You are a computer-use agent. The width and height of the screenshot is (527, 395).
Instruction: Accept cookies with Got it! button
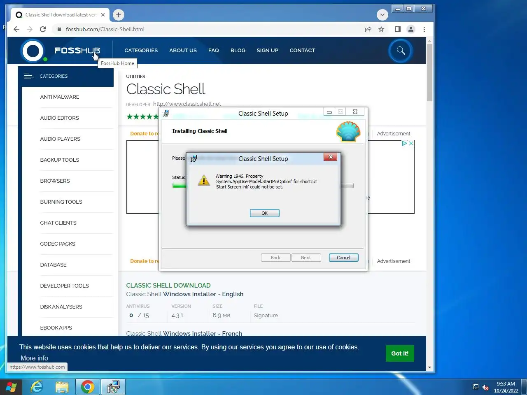(x=400, y=353)
